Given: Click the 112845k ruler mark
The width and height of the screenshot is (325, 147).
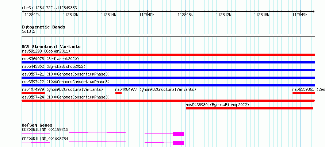Looking at the screenshot, I should (x=147, y=15).
